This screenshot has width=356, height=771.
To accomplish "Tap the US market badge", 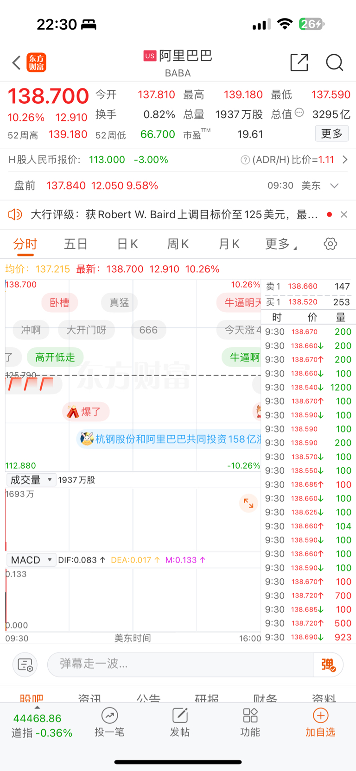I will (x=150, y=56).
